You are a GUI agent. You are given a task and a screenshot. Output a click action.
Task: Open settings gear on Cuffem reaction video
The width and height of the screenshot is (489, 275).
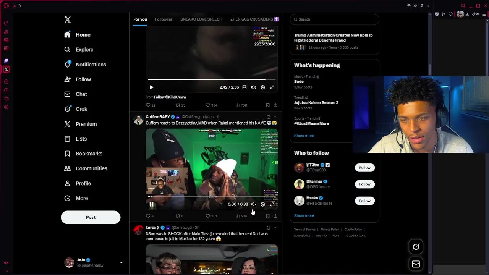263,204
